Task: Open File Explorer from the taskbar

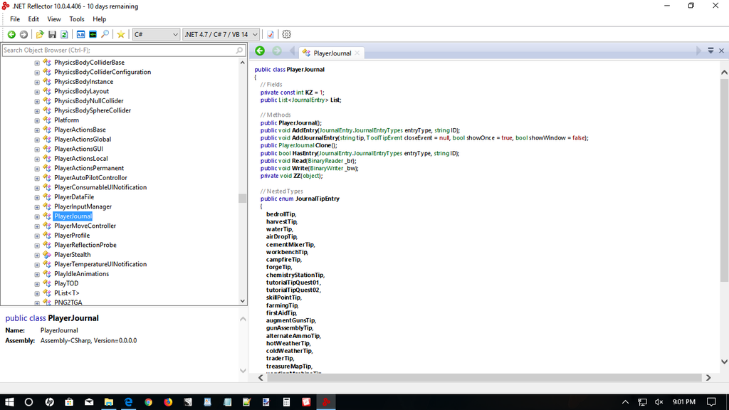Action: 109,402
